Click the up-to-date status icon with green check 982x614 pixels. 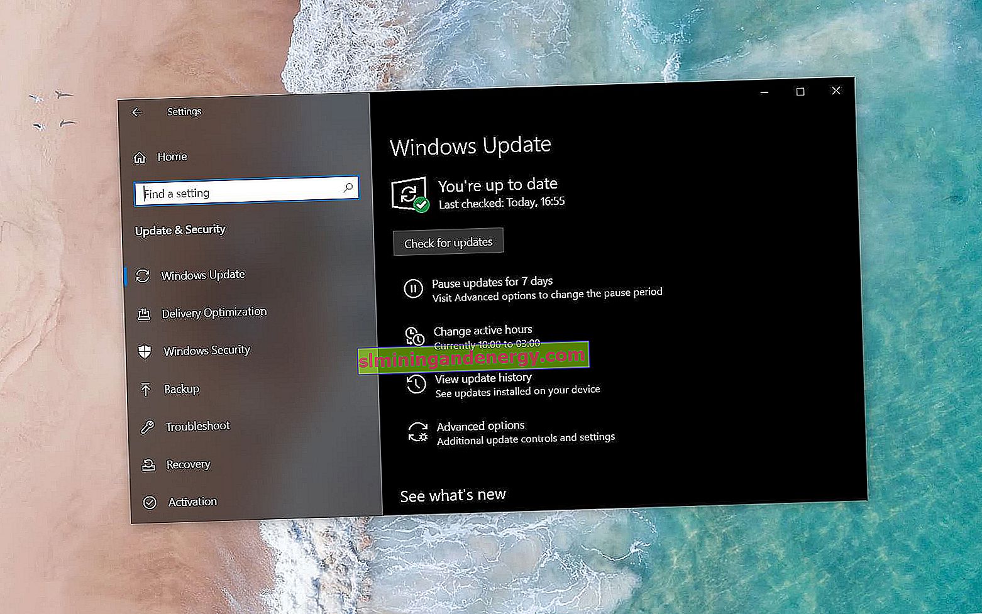pos(410,195)
